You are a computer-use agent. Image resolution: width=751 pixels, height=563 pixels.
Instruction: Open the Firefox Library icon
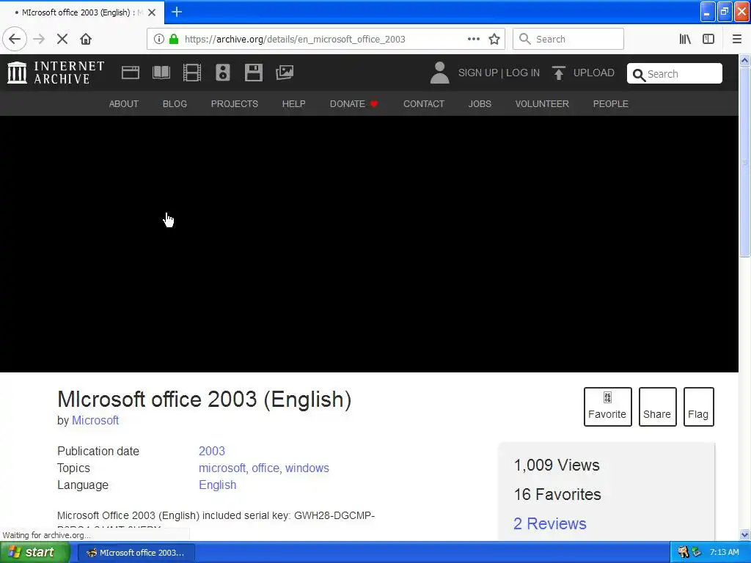click(x=685, y=39)
